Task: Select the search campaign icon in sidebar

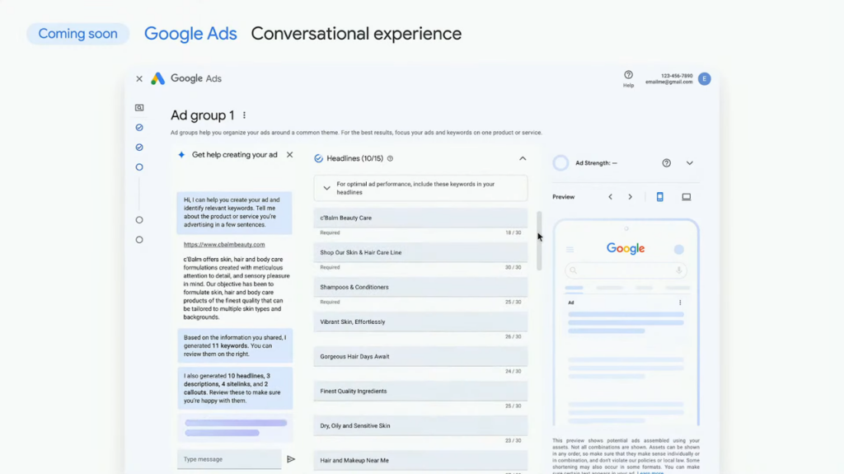Action: pos(139,108)
